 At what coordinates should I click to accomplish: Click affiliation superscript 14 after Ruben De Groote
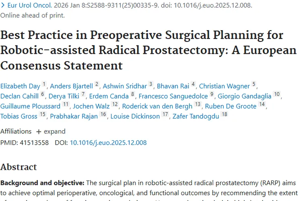click(x=262, y=105)
